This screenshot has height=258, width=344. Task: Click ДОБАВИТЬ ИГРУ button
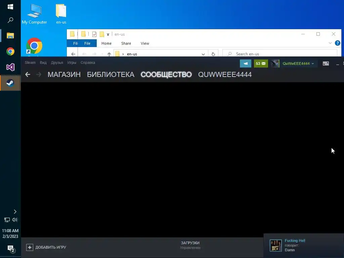coord(46,247)
